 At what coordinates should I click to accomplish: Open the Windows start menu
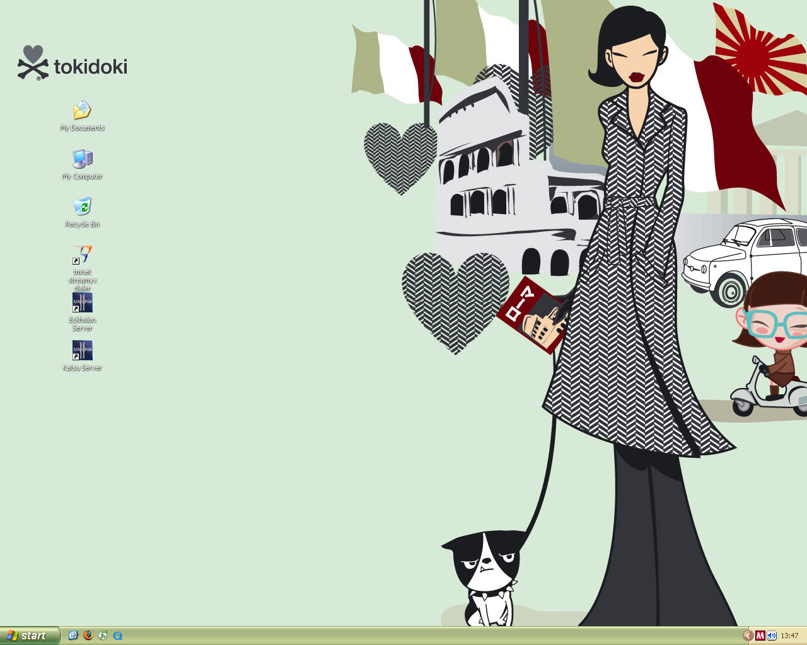30,636
